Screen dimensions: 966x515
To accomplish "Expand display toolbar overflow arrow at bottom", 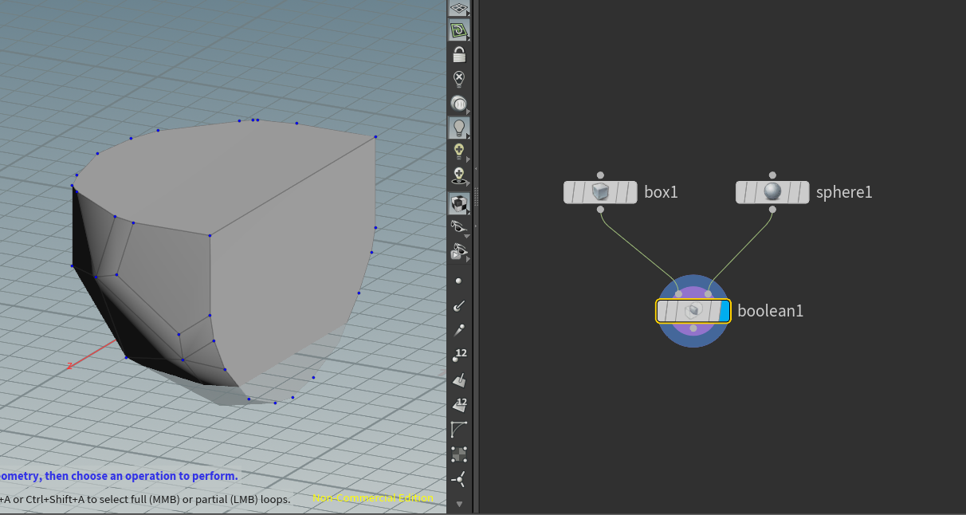I will pyautogui.click(x=458, y=504).
